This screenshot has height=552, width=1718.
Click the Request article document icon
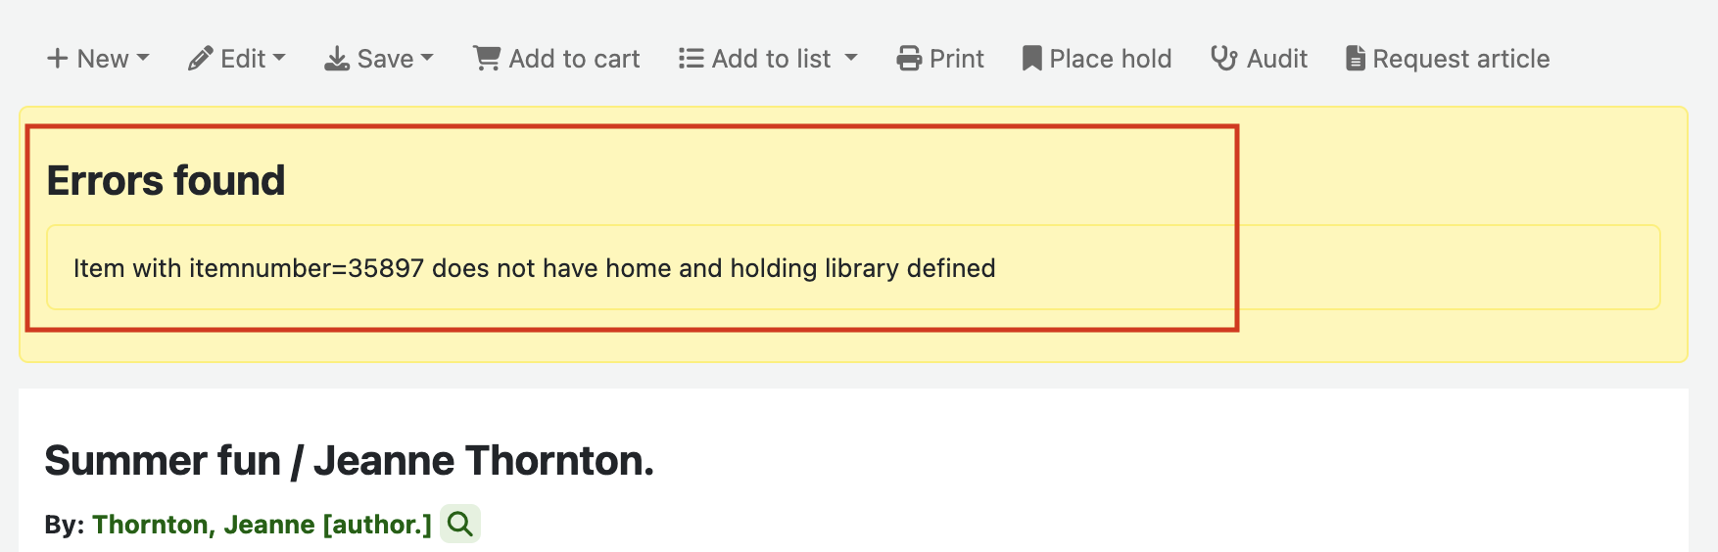(x=1356, y=59)
